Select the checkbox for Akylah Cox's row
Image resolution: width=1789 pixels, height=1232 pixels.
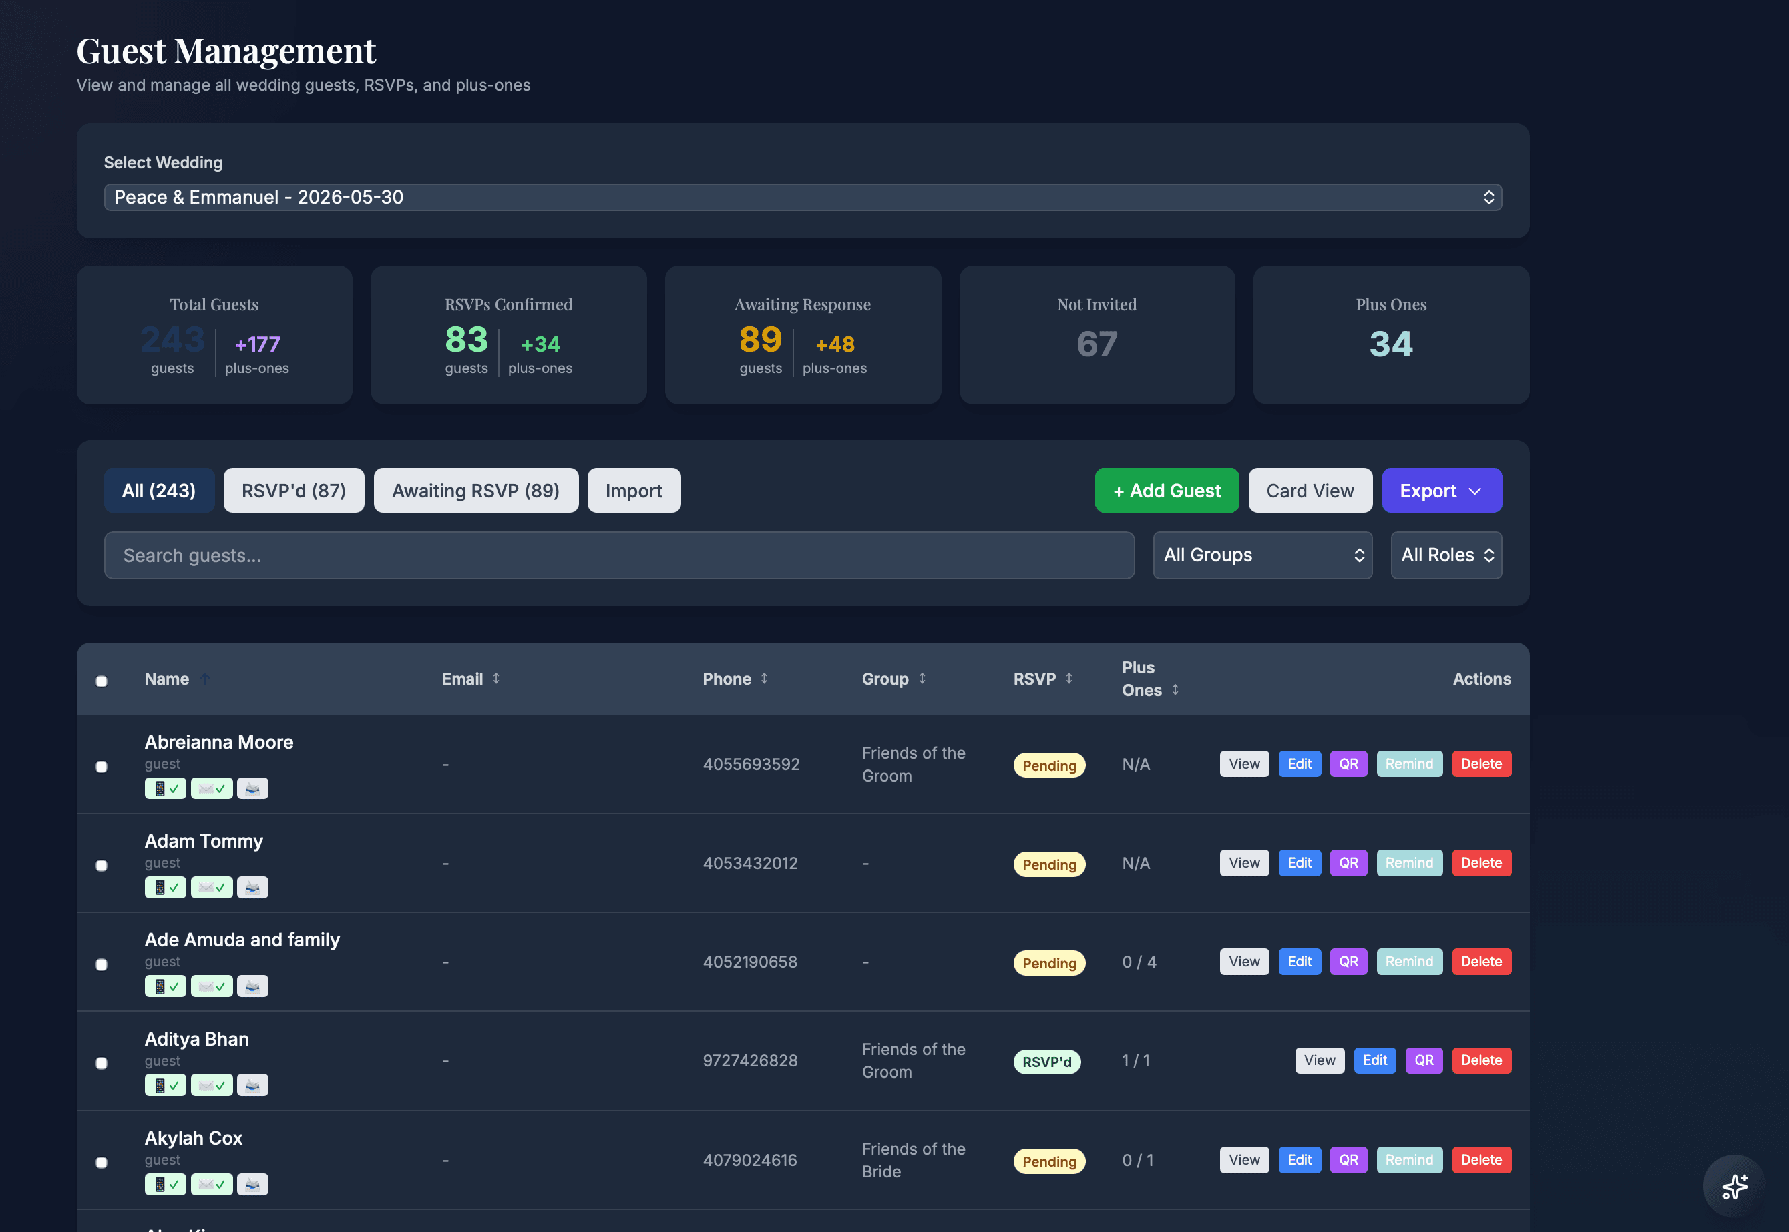click(x=102, y=1162)
